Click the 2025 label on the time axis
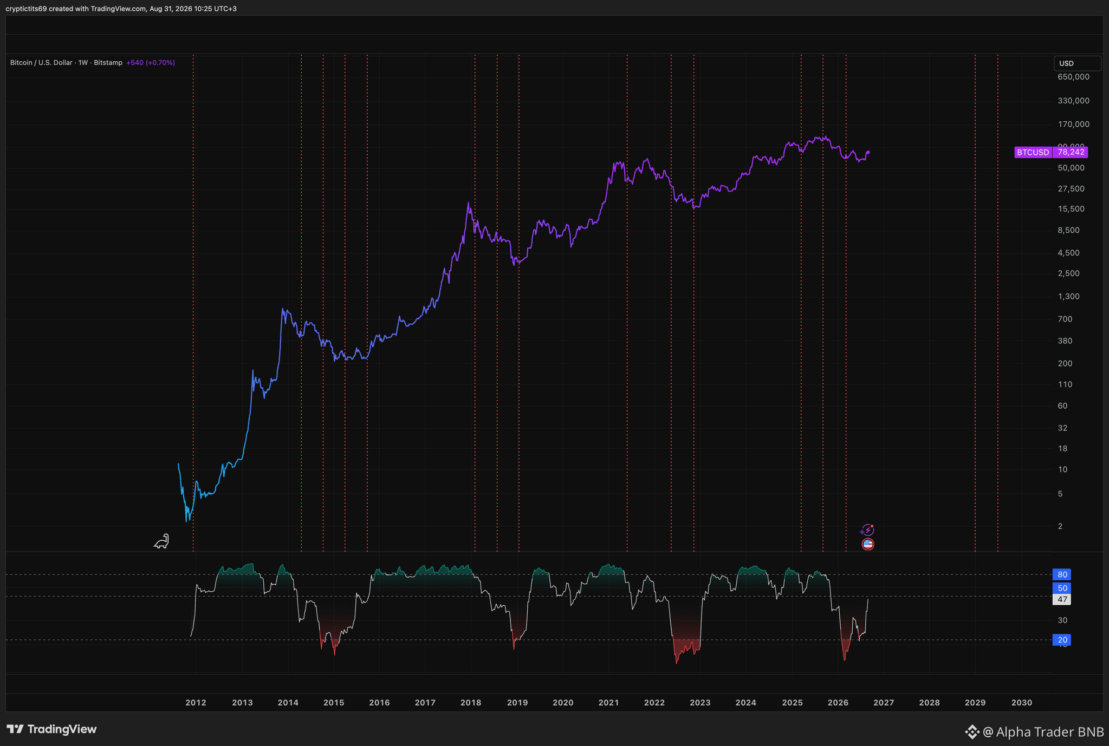Image resolution: width=1109 pixels, height=746 pixels. (793, 703)
